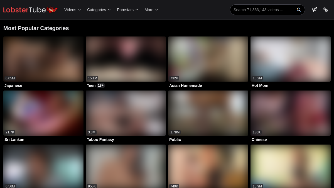Open the Hot Mom category thumbnail

pos(291,59)
